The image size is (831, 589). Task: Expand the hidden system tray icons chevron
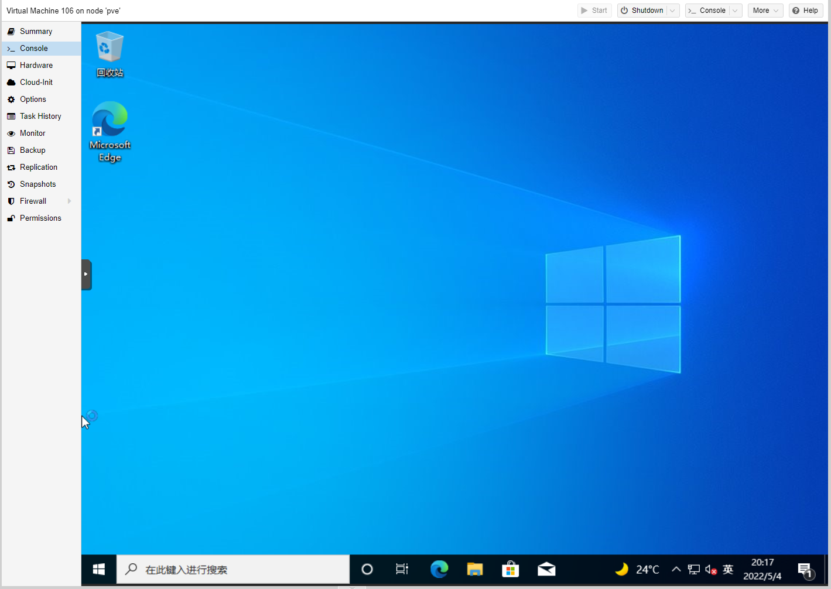(676, 569)
